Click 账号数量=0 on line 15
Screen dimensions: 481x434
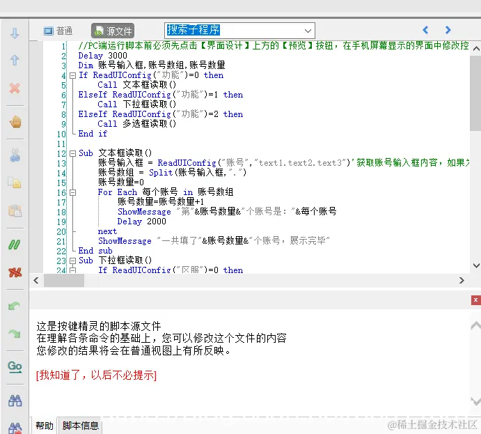[x=121, y=183]
